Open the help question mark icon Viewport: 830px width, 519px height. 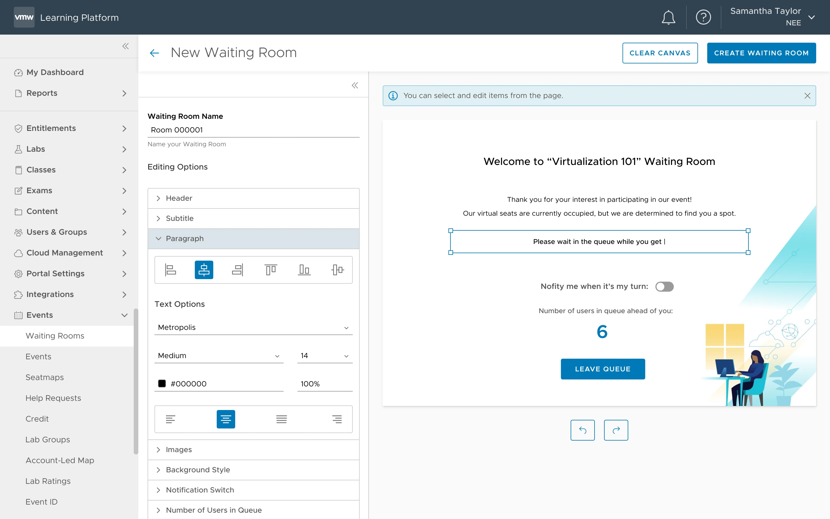(x=703, y=17)
